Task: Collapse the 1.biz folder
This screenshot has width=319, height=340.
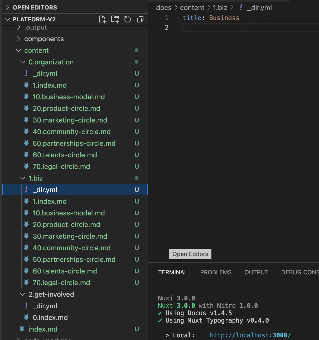Action: coord(22,178)
